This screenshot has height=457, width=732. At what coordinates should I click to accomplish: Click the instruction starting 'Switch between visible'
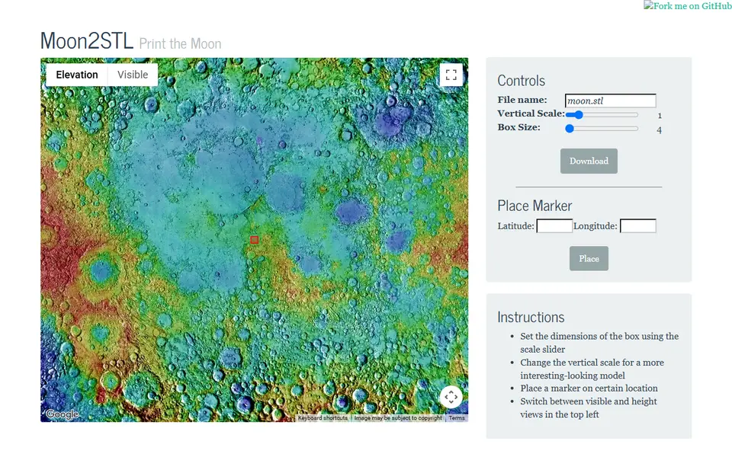click(x=588, y=407)
